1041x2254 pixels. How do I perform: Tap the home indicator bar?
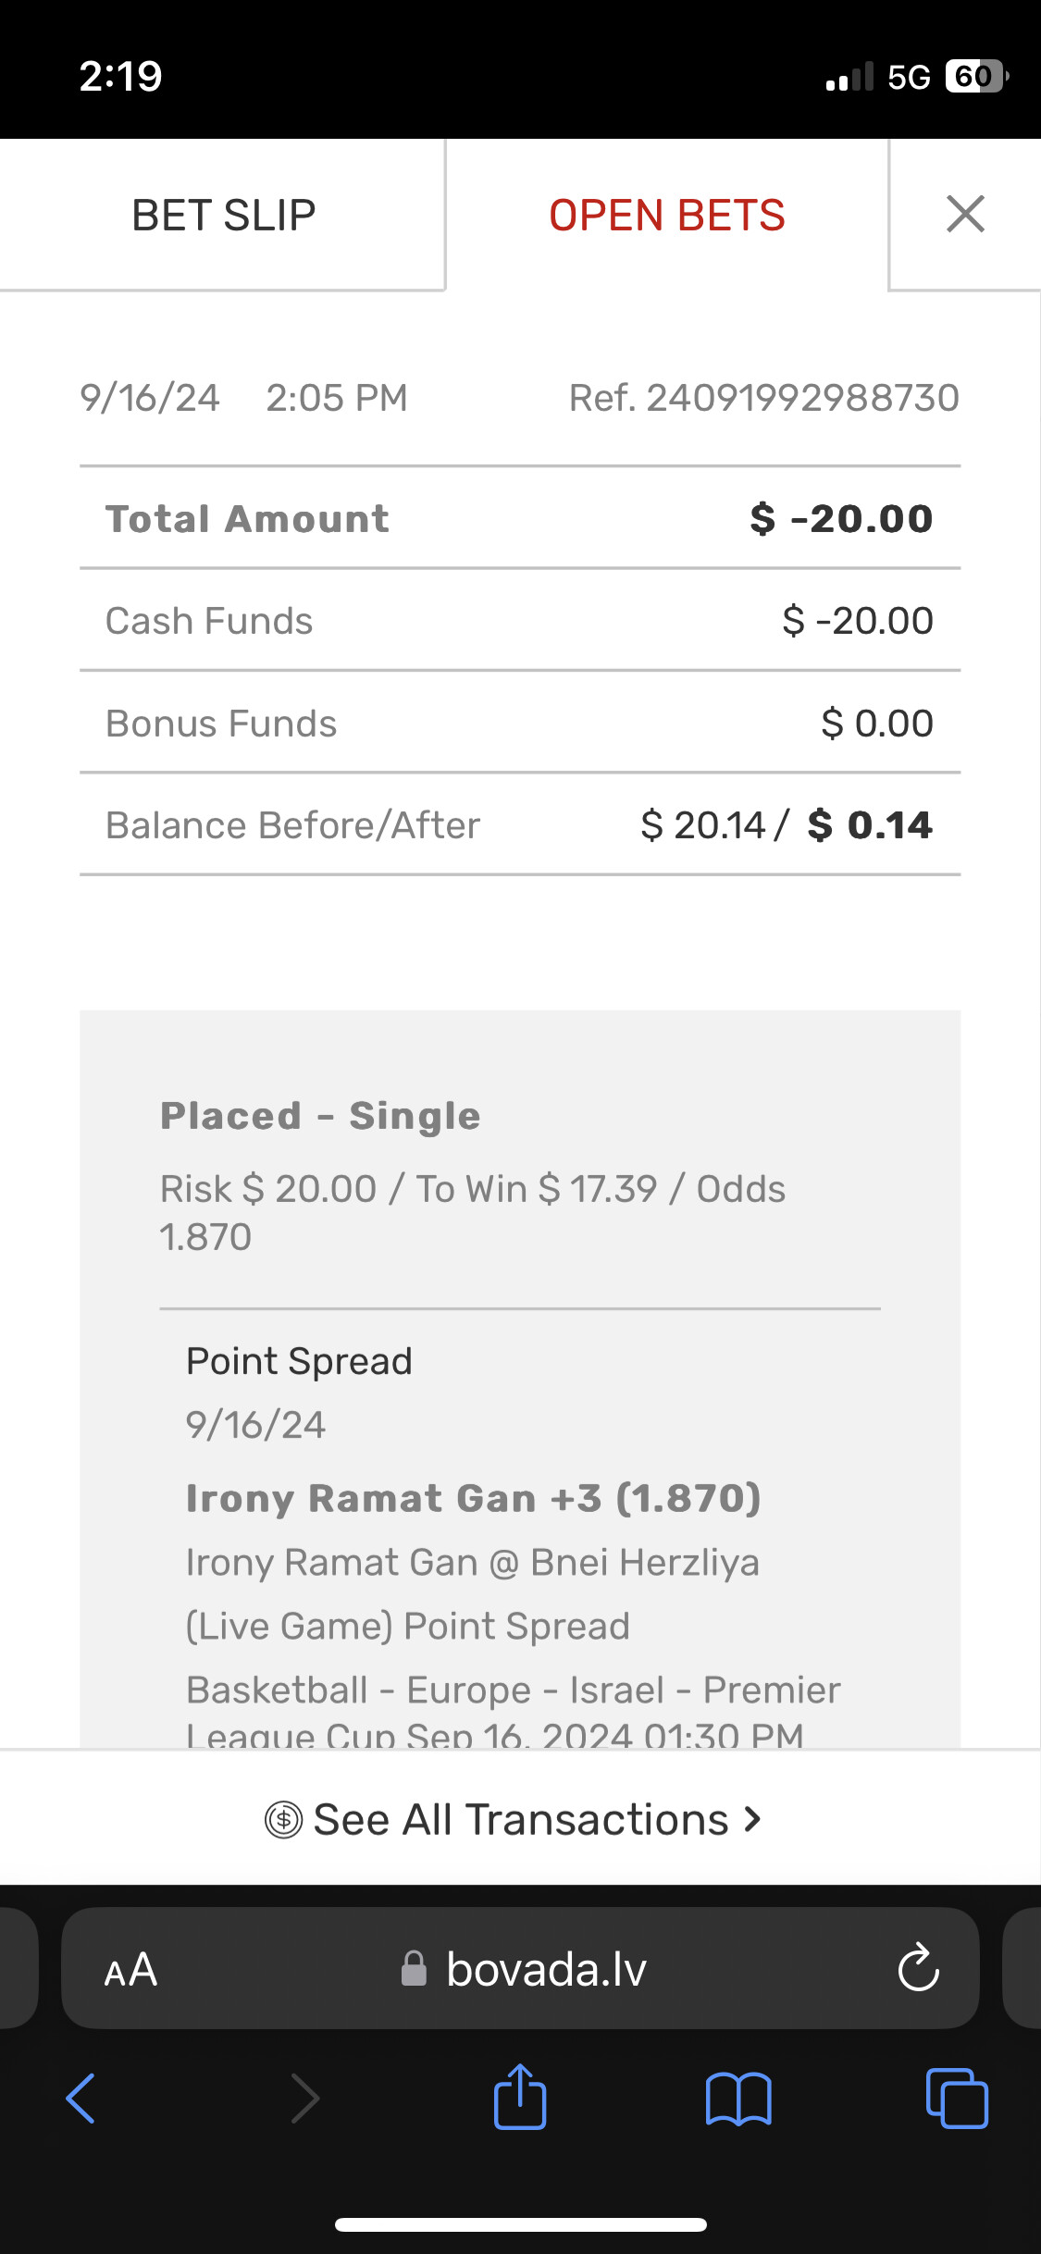[520, 2224]
